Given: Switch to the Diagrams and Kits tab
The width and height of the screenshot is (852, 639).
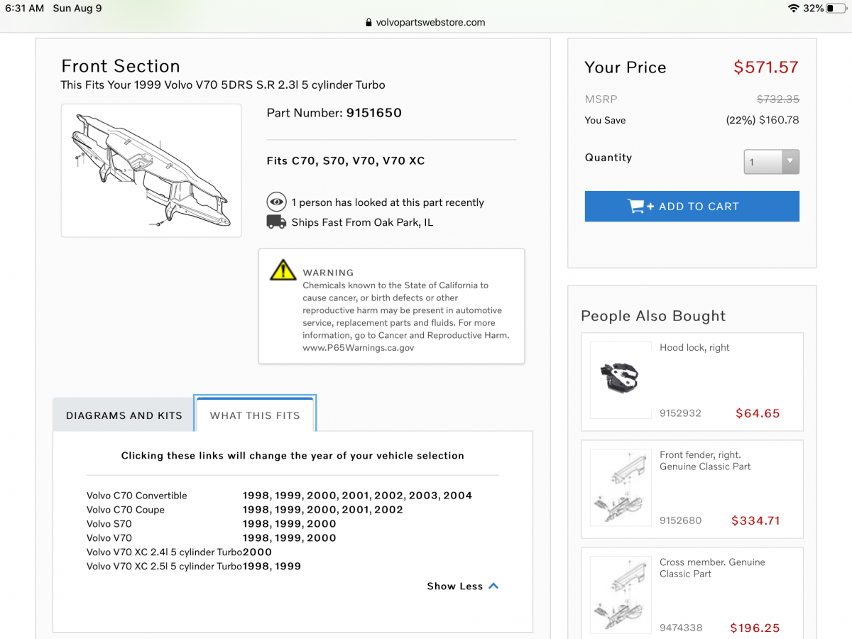Looking at the screenshot, I should [x=124, y=415].
